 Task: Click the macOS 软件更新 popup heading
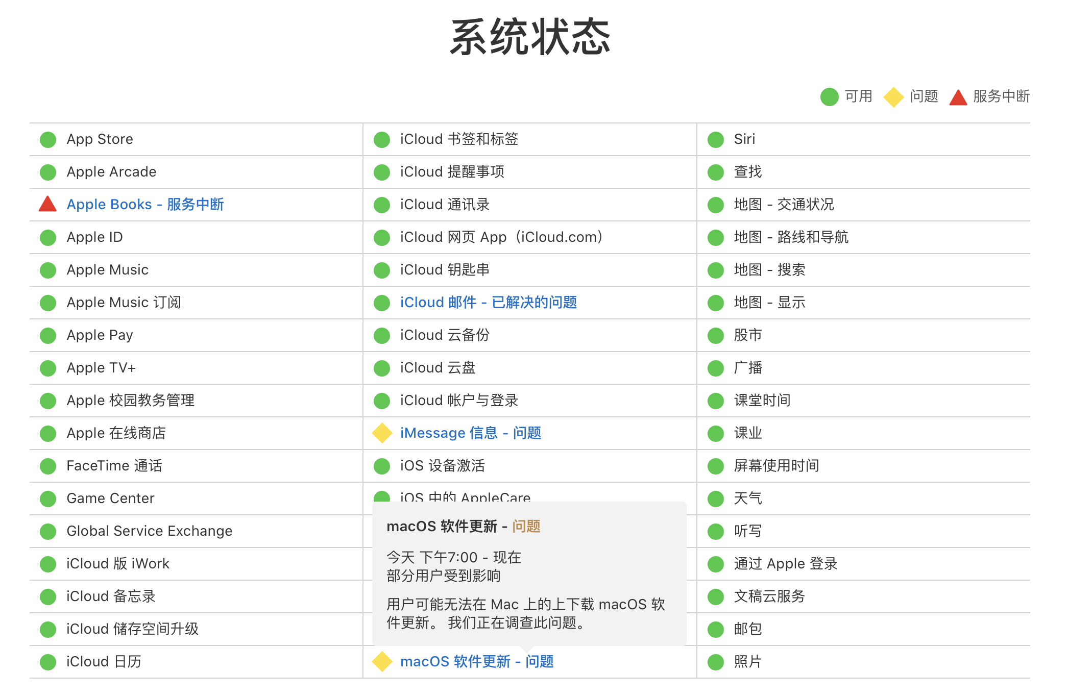(x=463, y=526)
